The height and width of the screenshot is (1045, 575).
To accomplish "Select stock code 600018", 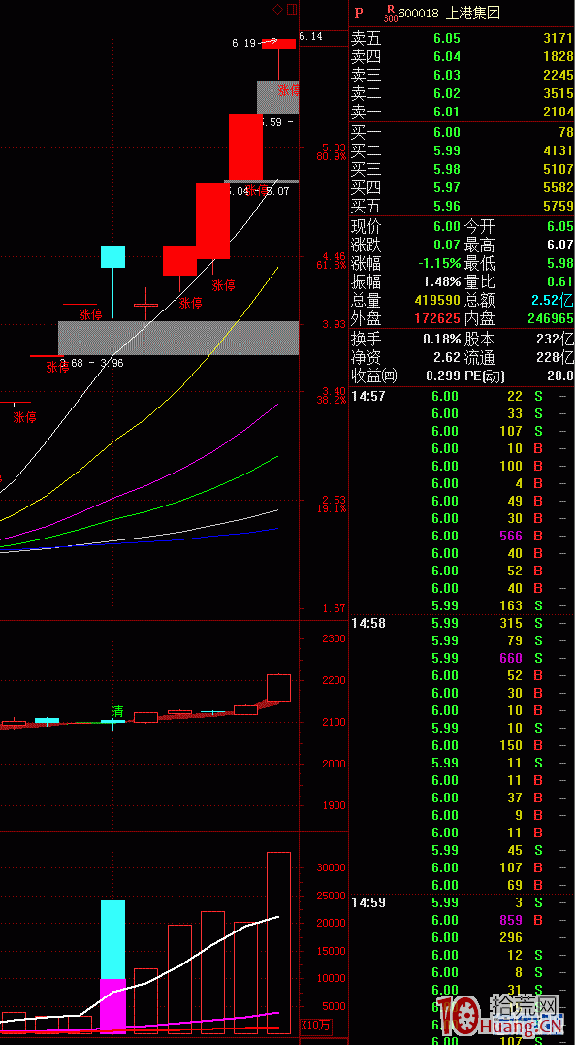I will 419,13.
